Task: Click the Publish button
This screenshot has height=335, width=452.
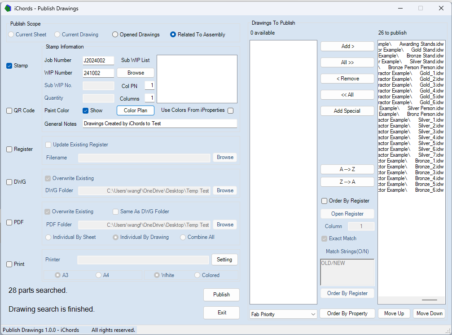Action: (x=221, y=295)
